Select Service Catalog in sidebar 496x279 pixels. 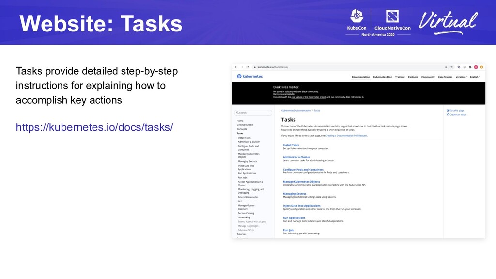tap(246, 213)
